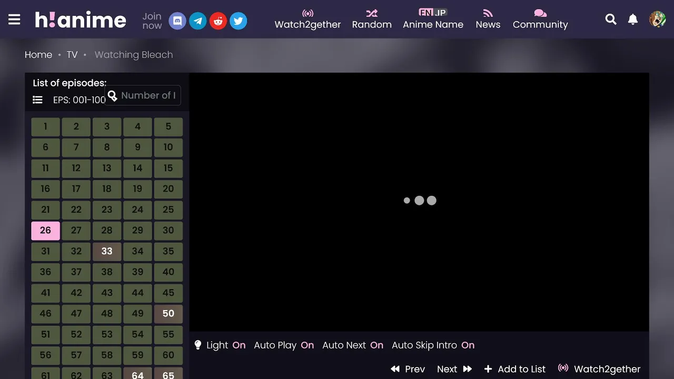Image resolution: width=674 pixels, height=379 pixels.
Task: Open Community in top navigation
Action: [x=540, y=19]
